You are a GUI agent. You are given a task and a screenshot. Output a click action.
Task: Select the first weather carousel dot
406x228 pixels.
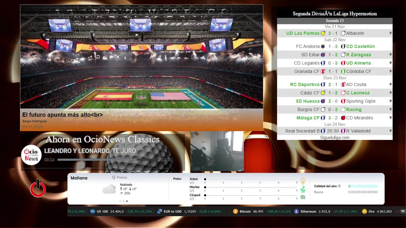(120, 201)
